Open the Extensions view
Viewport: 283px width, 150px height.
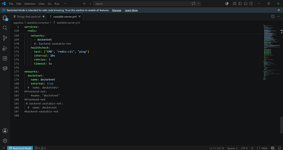pyautogui.click(x=5, y=58)
